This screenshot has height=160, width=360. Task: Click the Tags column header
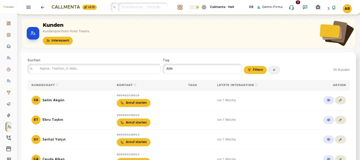[x=192, y=85]
